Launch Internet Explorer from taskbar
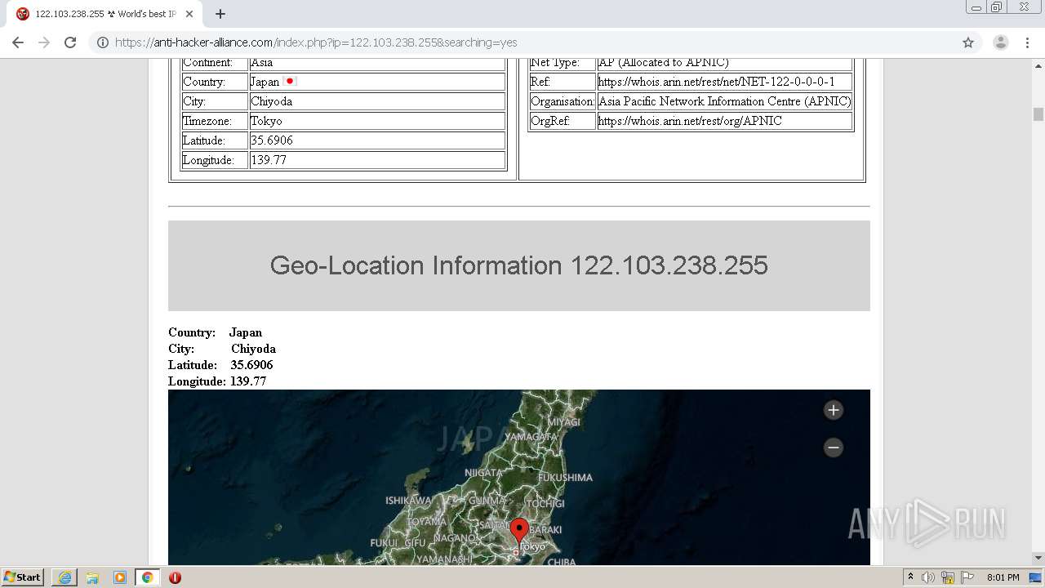 pyautogui.click(x=64, y=577)
